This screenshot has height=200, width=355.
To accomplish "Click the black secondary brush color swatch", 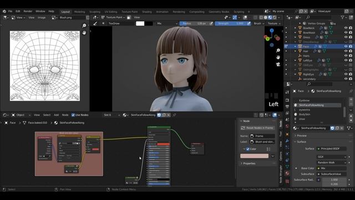I will point(149,23).
